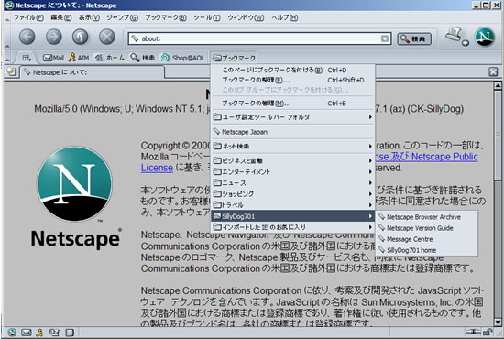Open the ジャンプ(G) menu
The image size is (504, 339).
point(122,17)
